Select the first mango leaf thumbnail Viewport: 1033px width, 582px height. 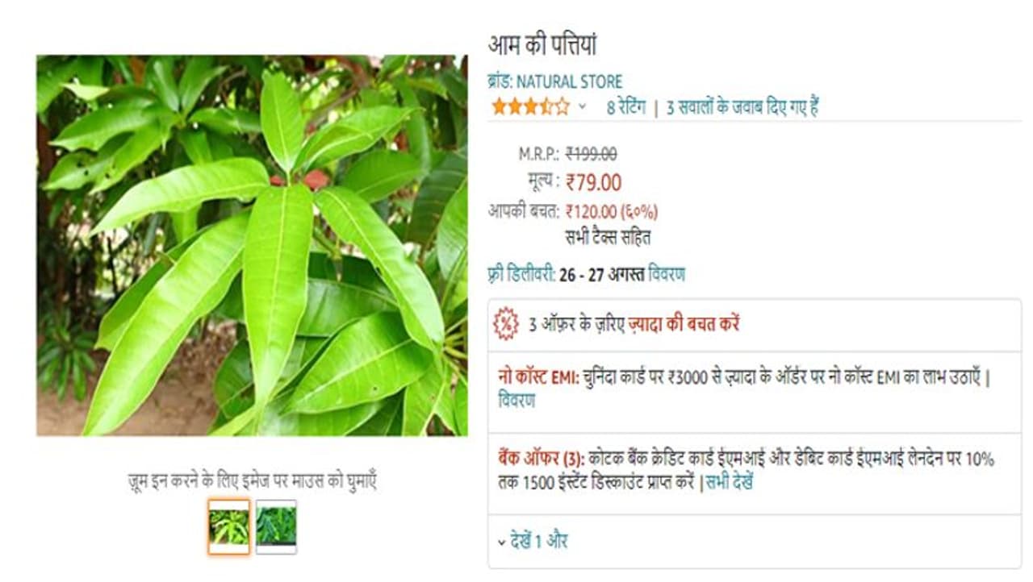228,526
